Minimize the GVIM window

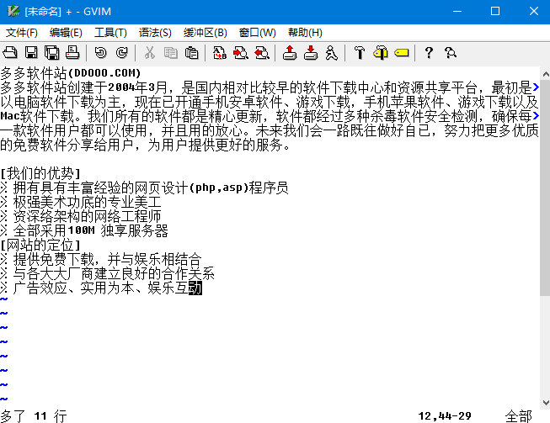point(457,11)
